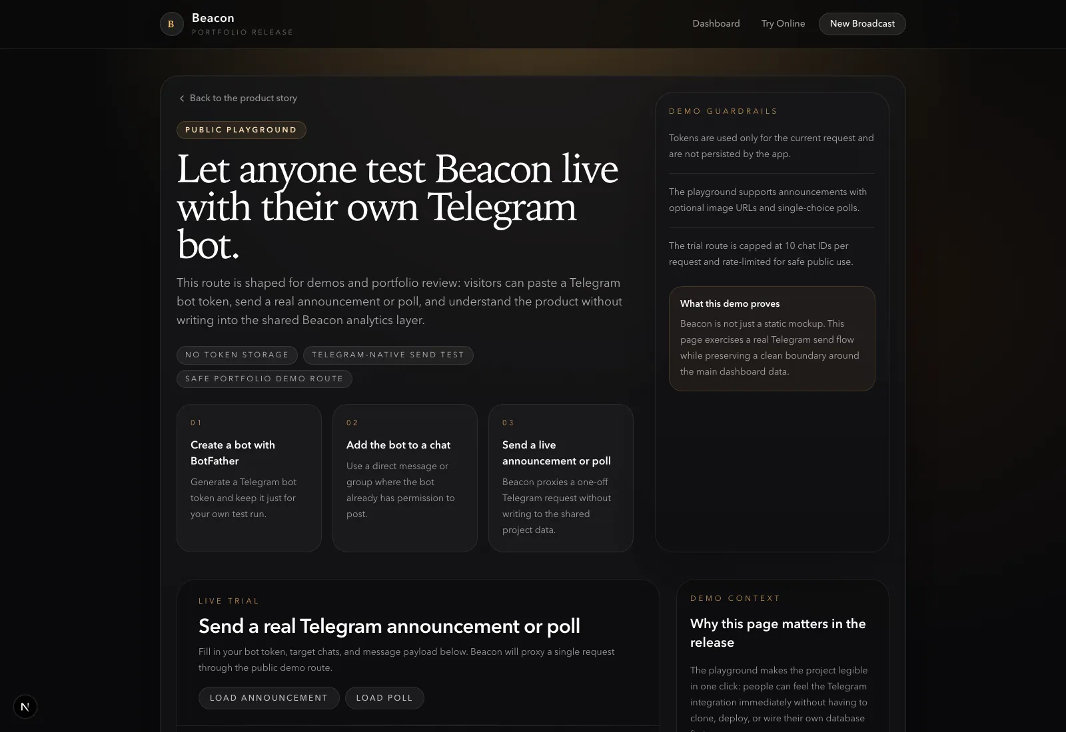Open step 01 Create a bot with BotFather card
Viewport: 1066px width, 732px height.
(x=249, y=478)
